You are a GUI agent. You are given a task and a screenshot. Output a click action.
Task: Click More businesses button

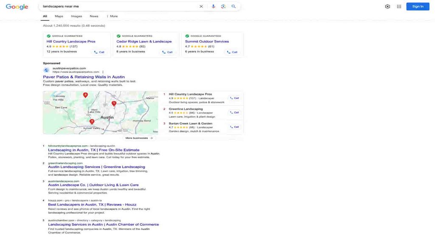click(x=139, y=138)
